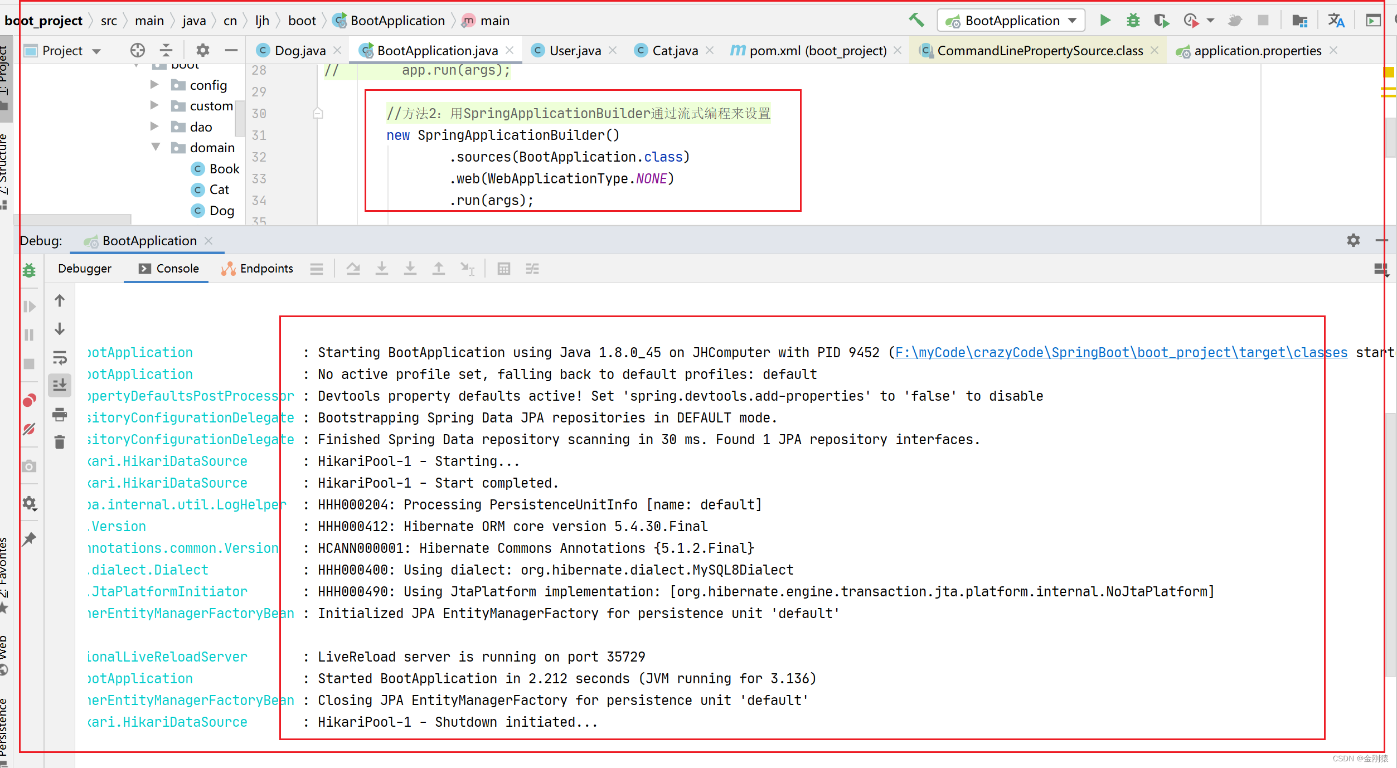Select the Cat class in project tree
The image size is (1397, 768).
tap(210, 189)
